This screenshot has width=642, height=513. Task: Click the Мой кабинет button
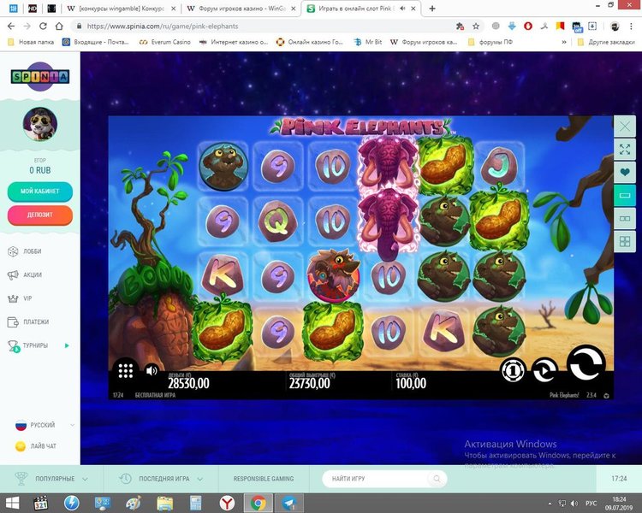pyautogui.click(x=39, y=191)
